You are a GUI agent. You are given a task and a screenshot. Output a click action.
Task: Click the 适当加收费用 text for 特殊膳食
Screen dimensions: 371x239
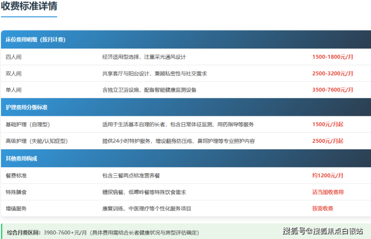click(328, 192)
